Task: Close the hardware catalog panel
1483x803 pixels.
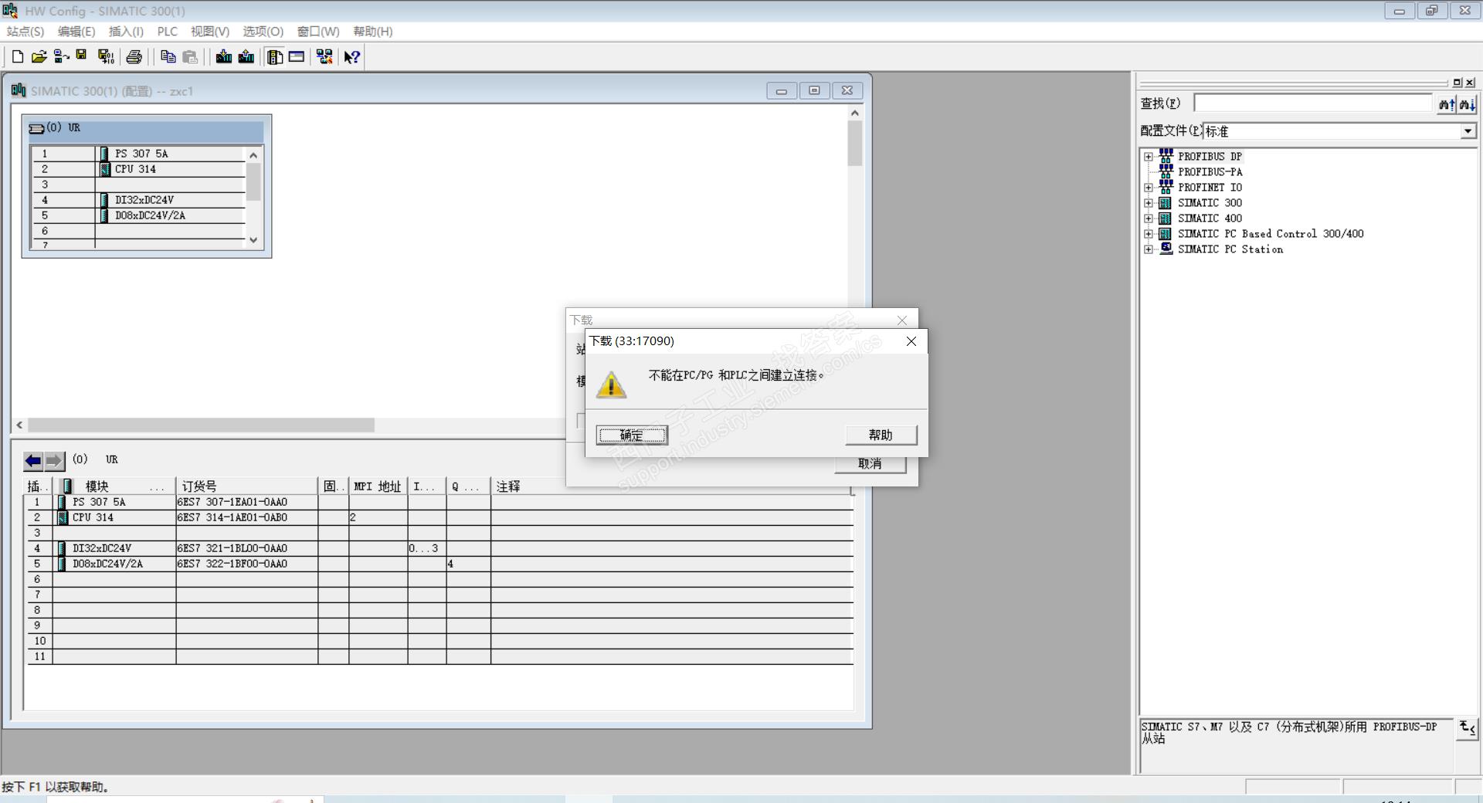Action: tap(1470, 83)
